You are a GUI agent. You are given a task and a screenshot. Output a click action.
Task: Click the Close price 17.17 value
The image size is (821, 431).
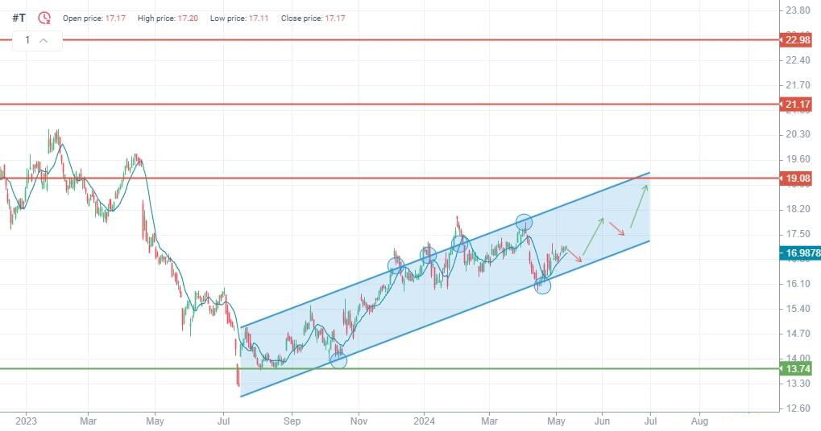[x=335, y=18]
